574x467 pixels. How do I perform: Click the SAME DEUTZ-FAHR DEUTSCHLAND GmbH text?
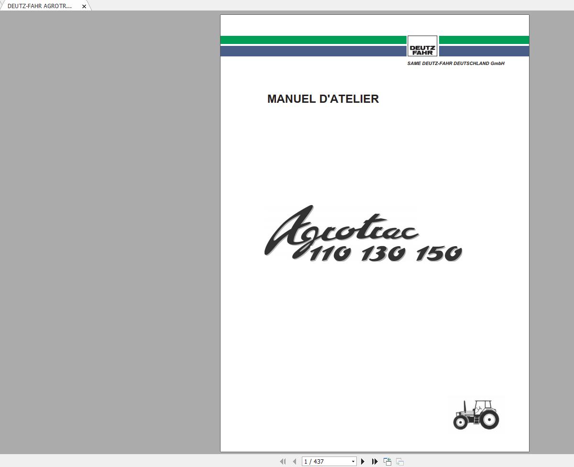coord(455,63)
